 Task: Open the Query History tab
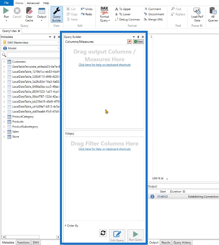182,242
